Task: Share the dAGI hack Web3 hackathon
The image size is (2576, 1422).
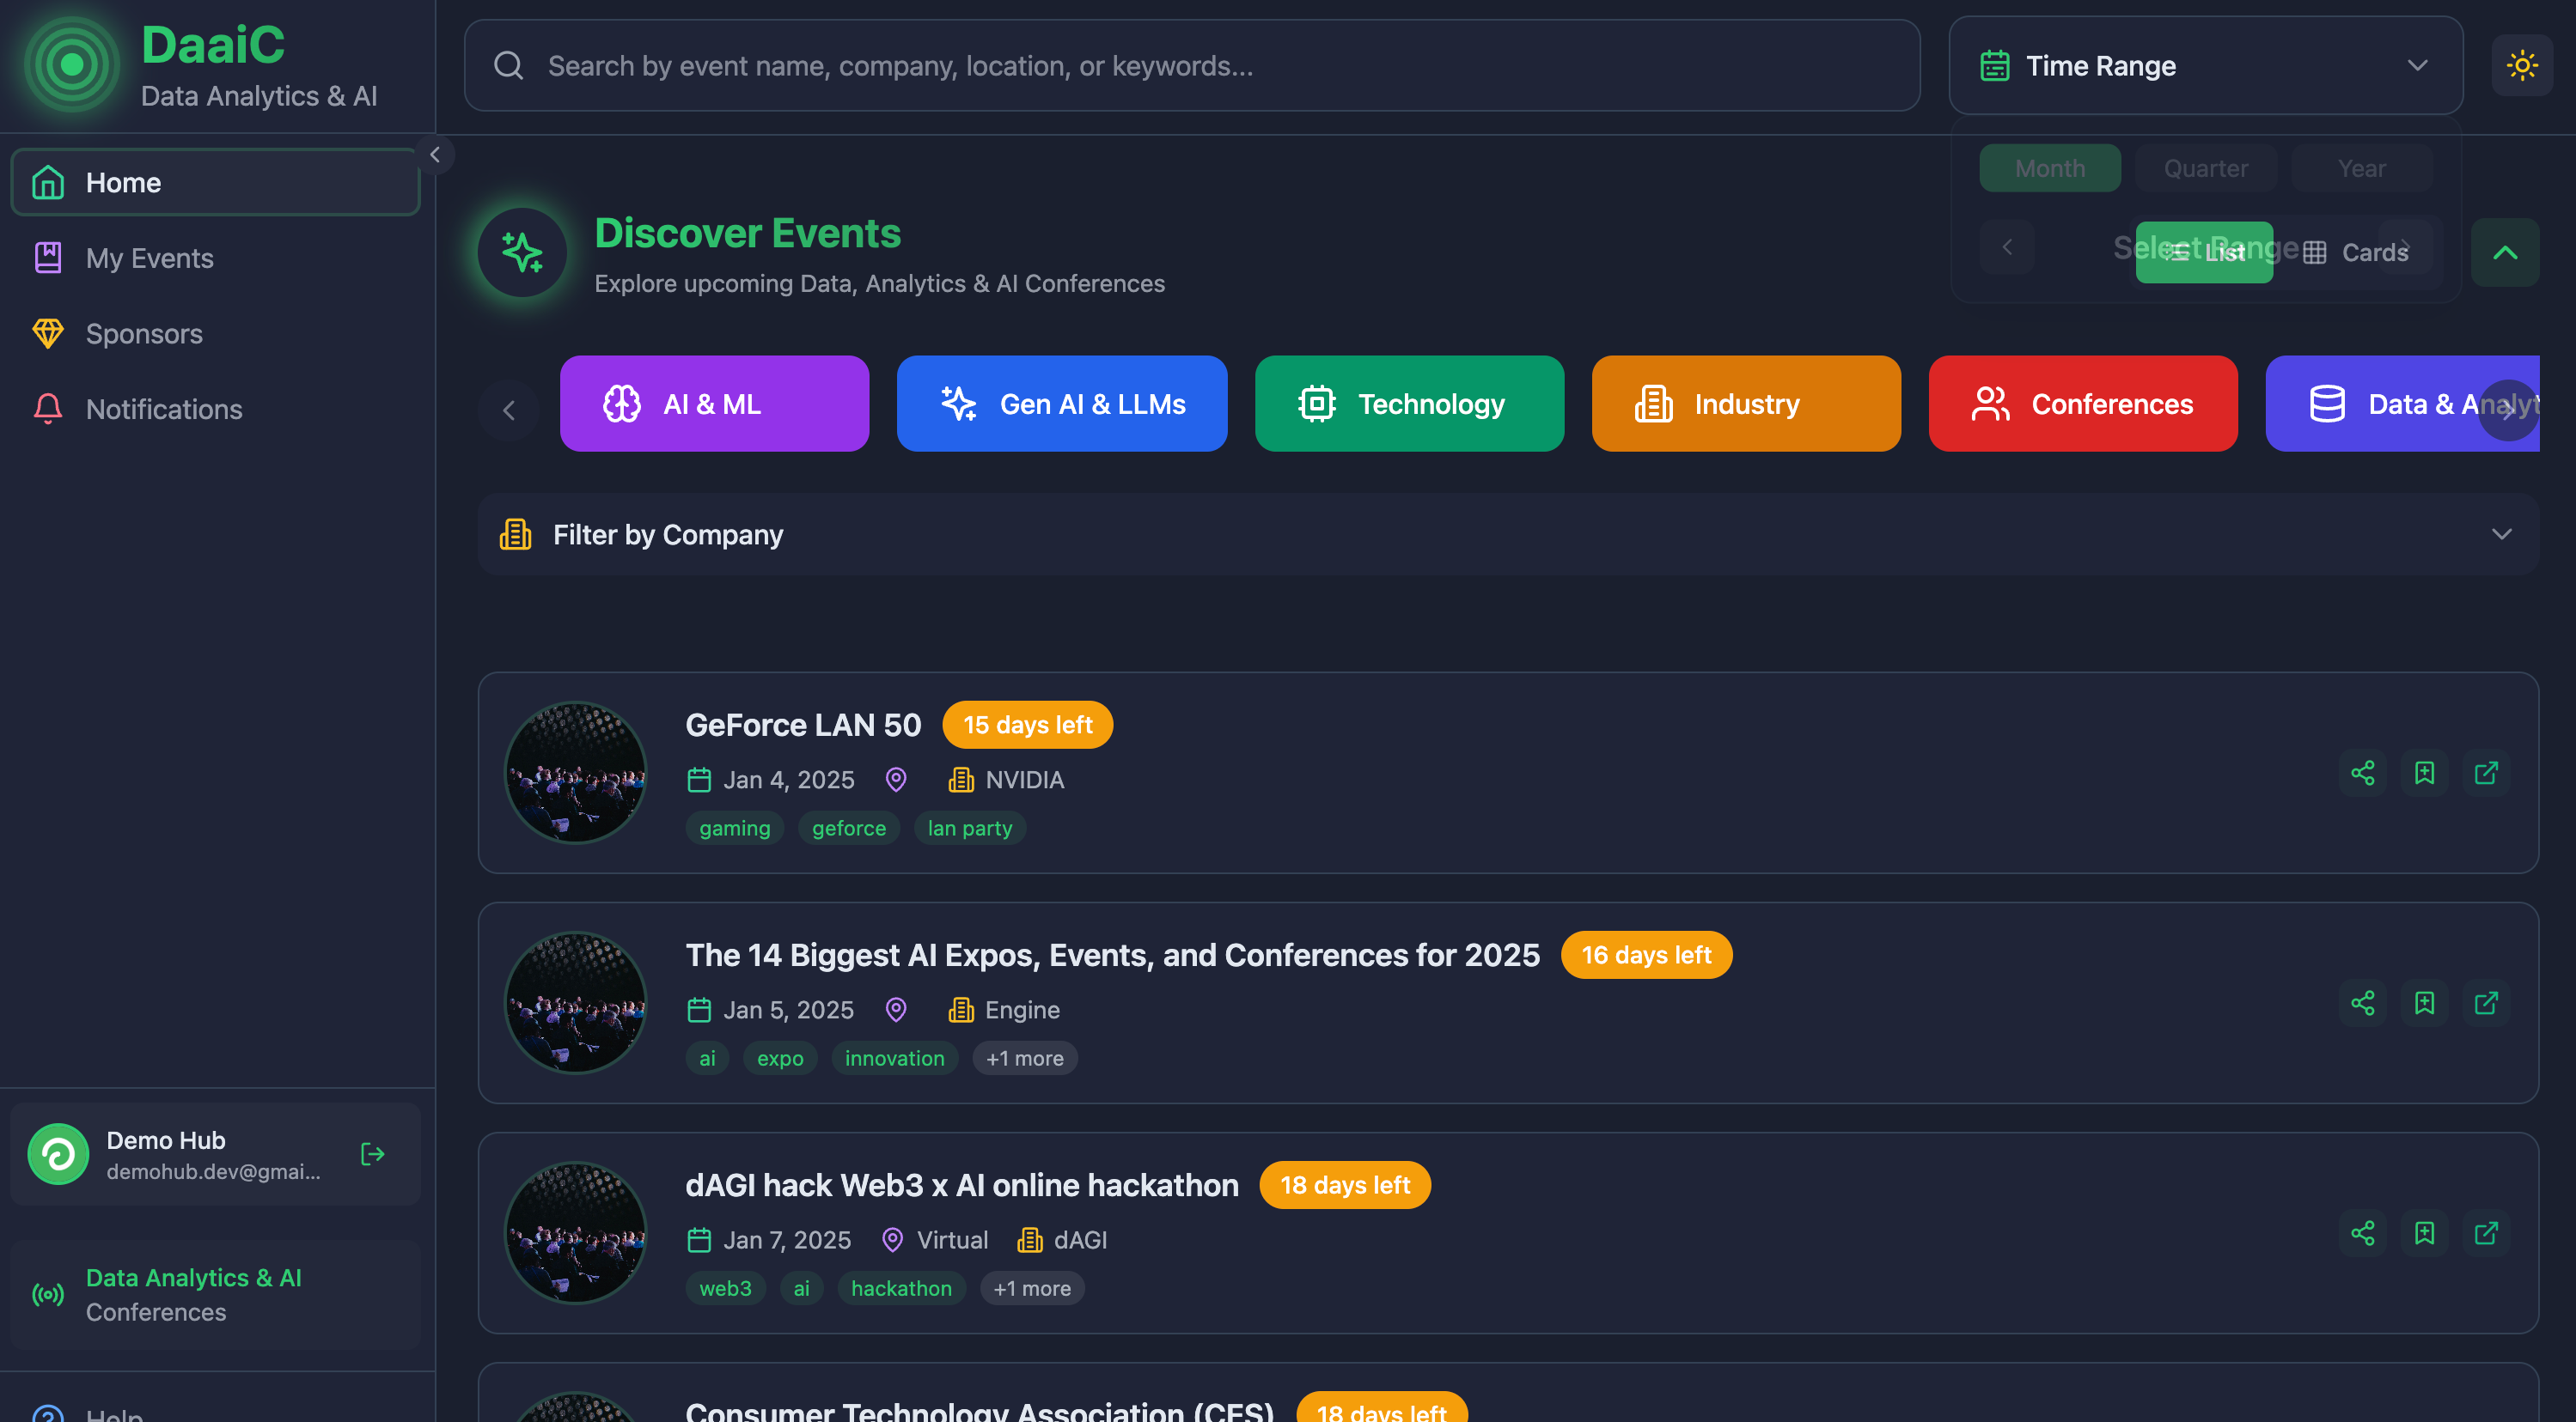Action: coord(2362,1233)
